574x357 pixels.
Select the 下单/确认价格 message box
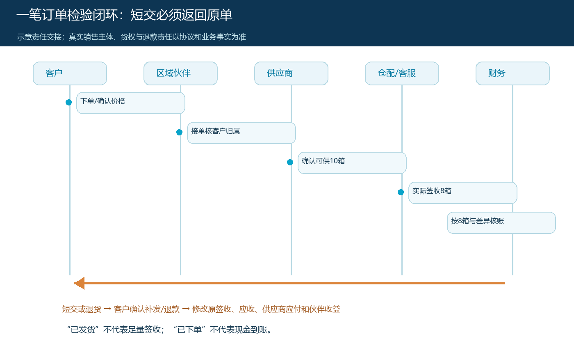coord(131,103)
